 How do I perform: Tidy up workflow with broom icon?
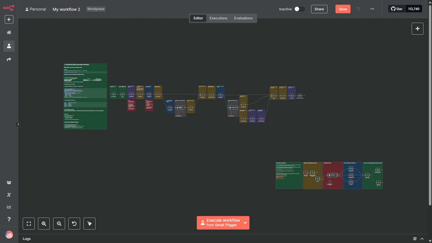90,224
